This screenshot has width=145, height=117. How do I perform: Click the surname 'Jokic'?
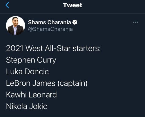[x=38, y=106]
